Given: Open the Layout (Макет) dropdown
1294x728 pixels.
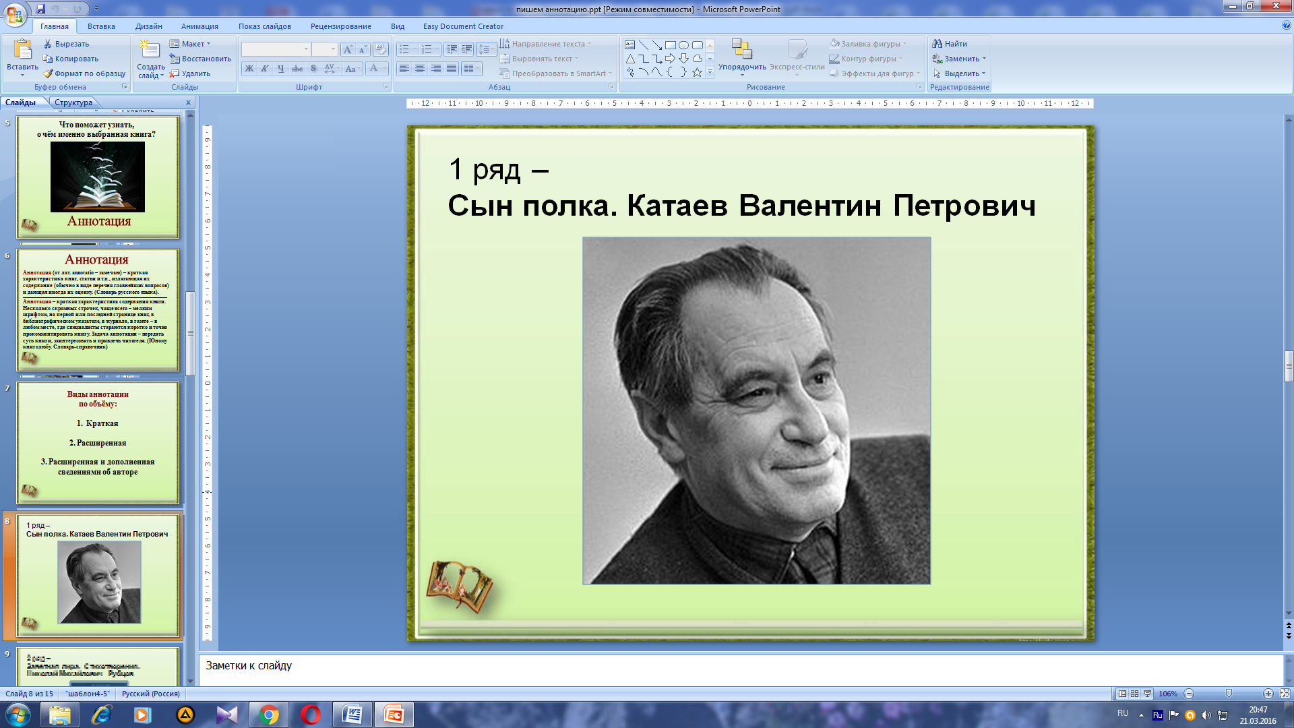Looking at the screenshot, I should click(191, 44).
